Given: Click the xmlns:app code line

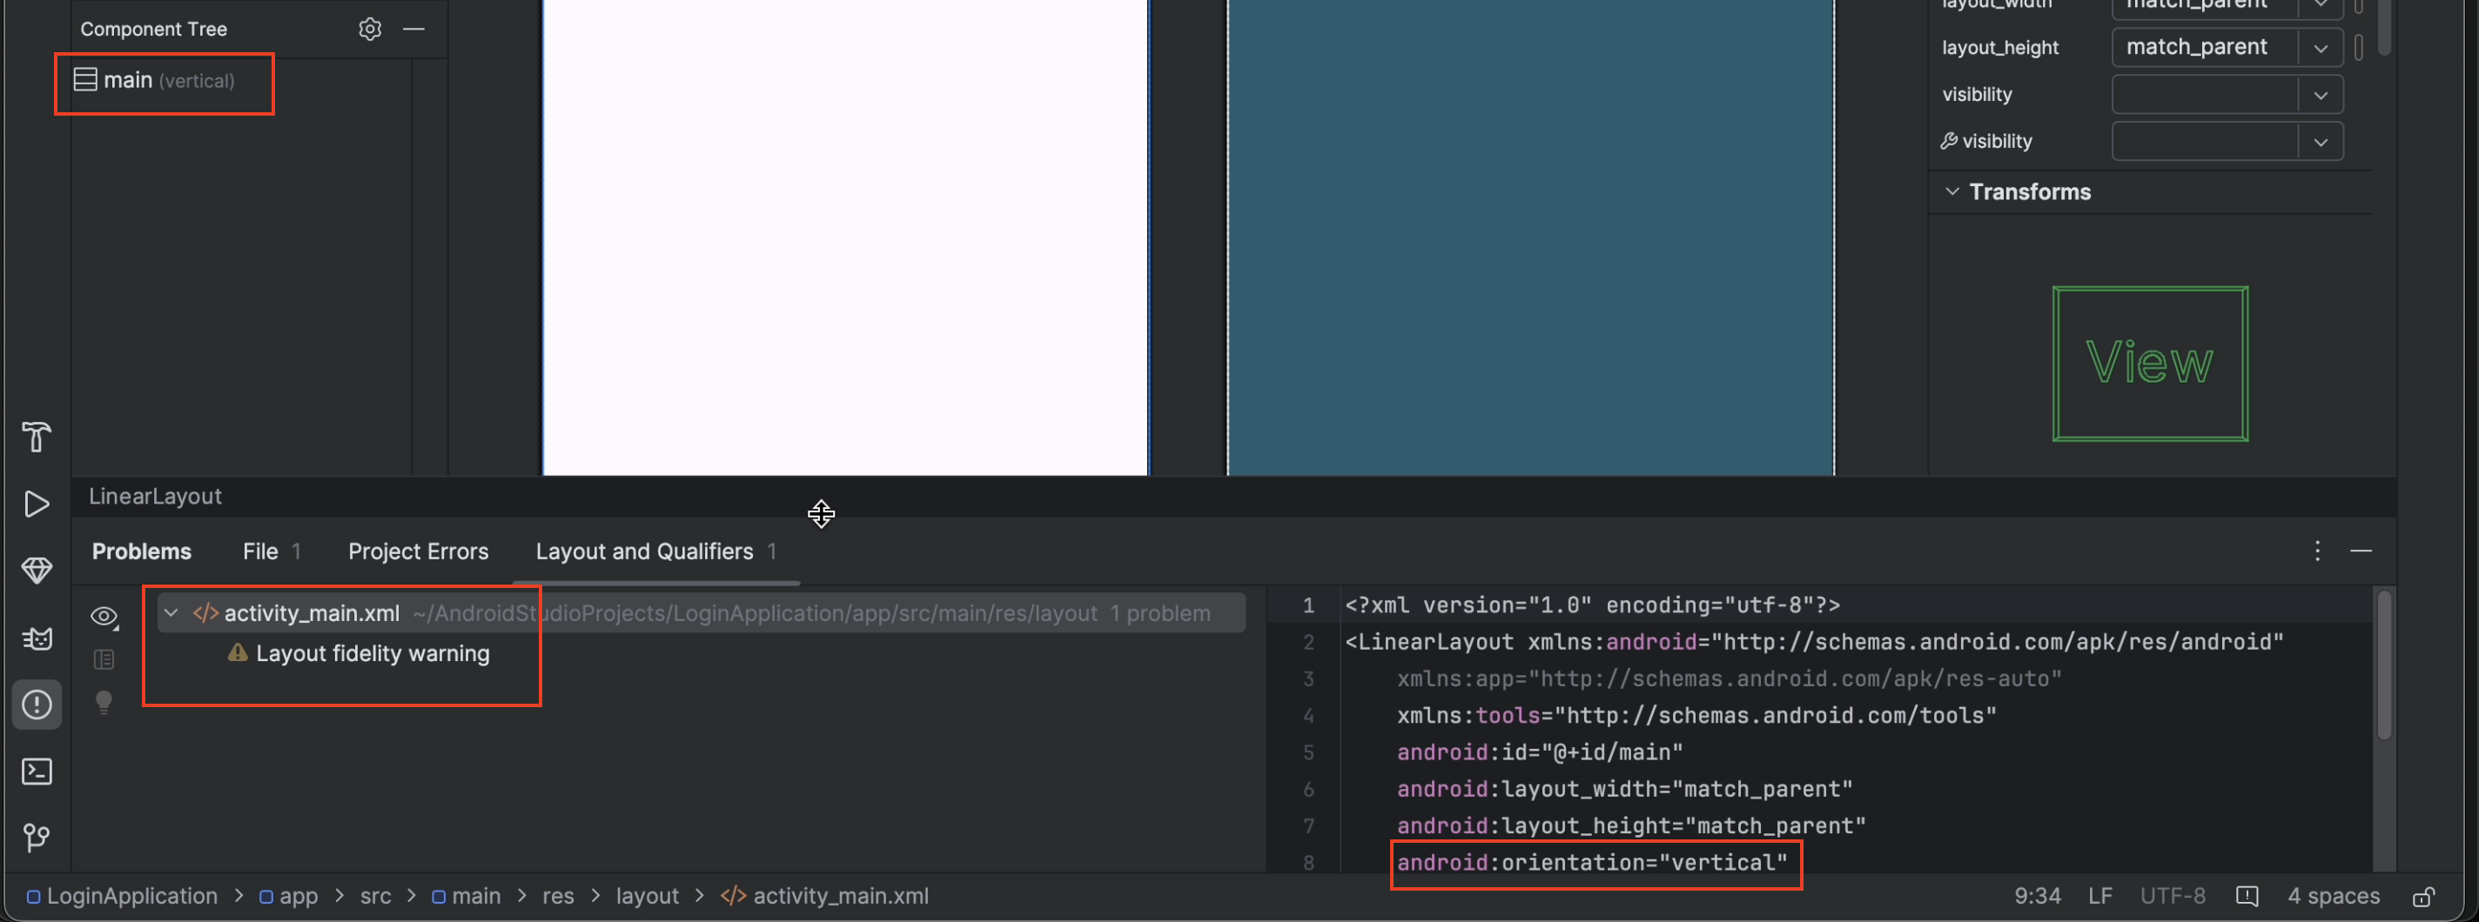Looking at the screenshot, I should 1729,678.
